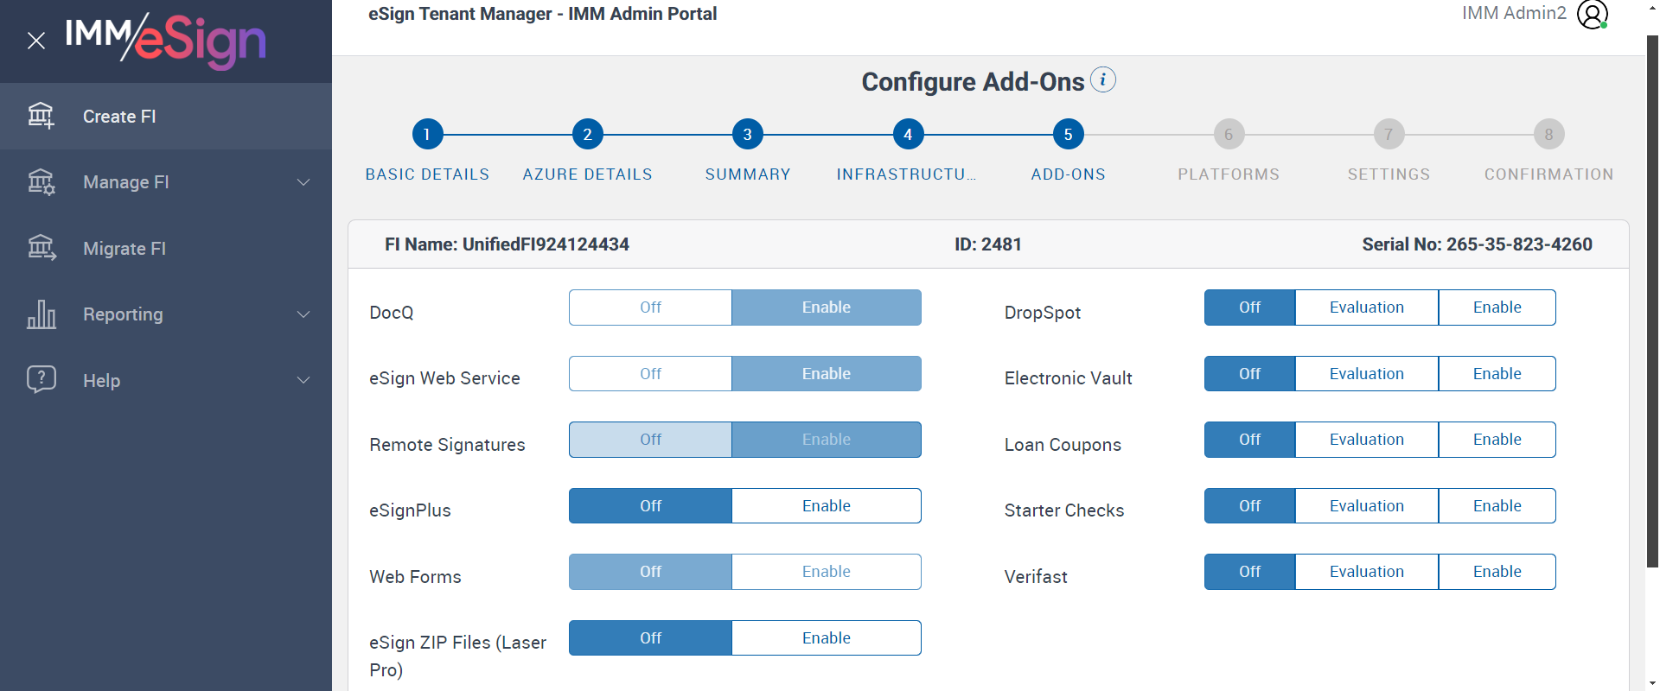Expand the Reporting submenu chevron
Screen dimensions: 1660x691
click(x=303, y=314)
